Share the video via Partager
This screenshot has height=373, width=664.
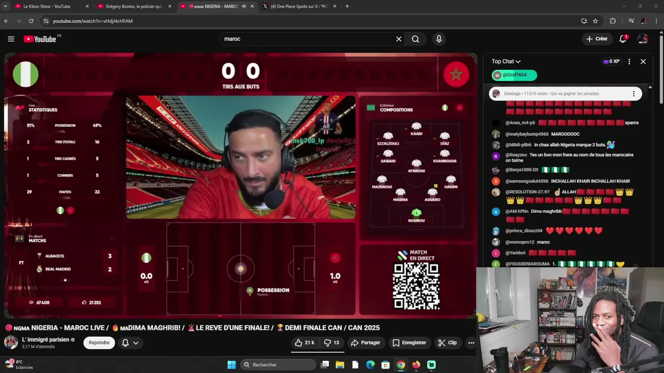pos(366,342)
